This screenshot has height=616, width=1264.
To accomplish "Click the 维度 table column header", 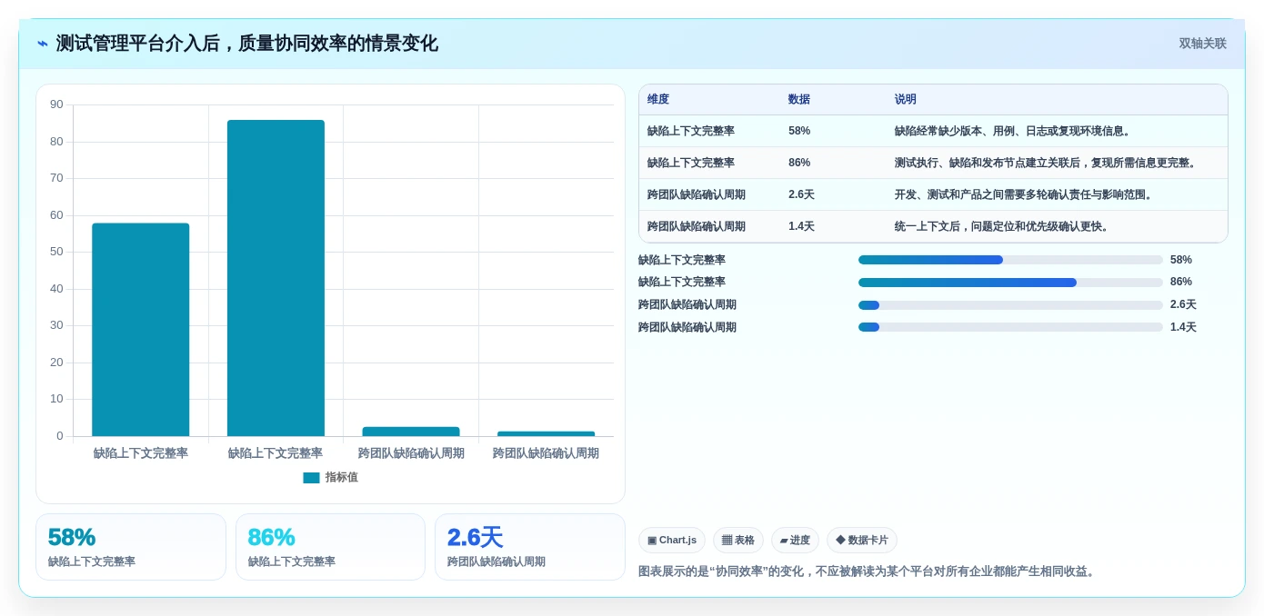I will pos(658,100).
